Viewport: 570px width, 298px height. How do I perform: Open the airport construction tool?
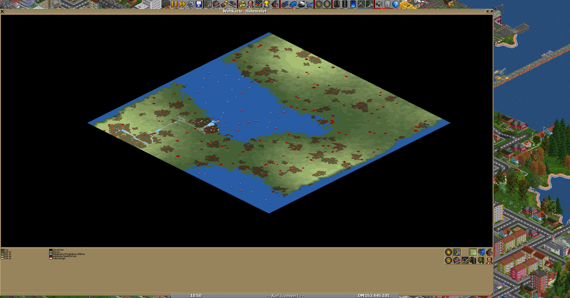(x=361, y=4)
